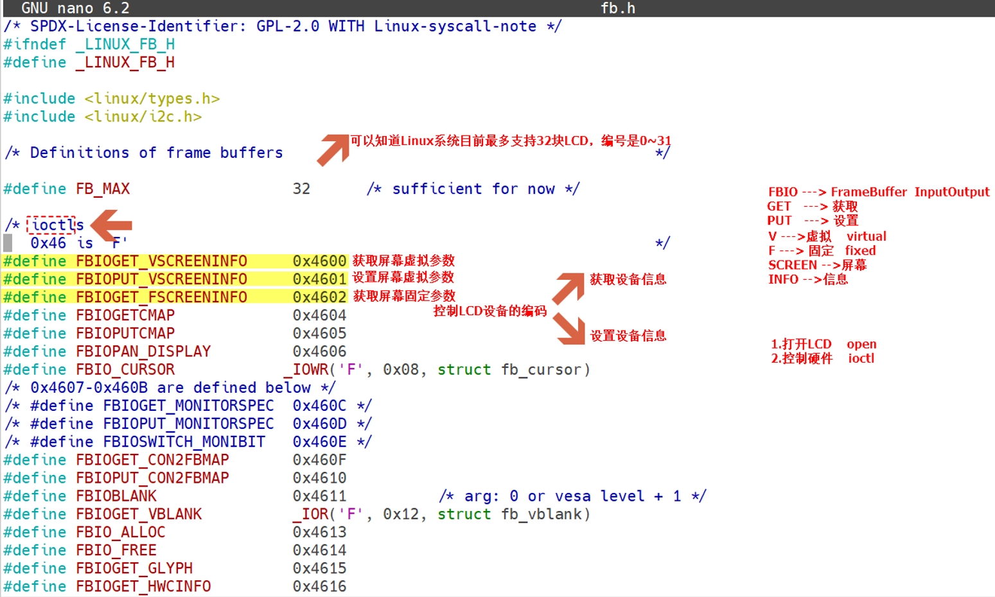The image size is (995, 597).
Task: Click the fb.h filename in title bar
Action: pos(618,8)
